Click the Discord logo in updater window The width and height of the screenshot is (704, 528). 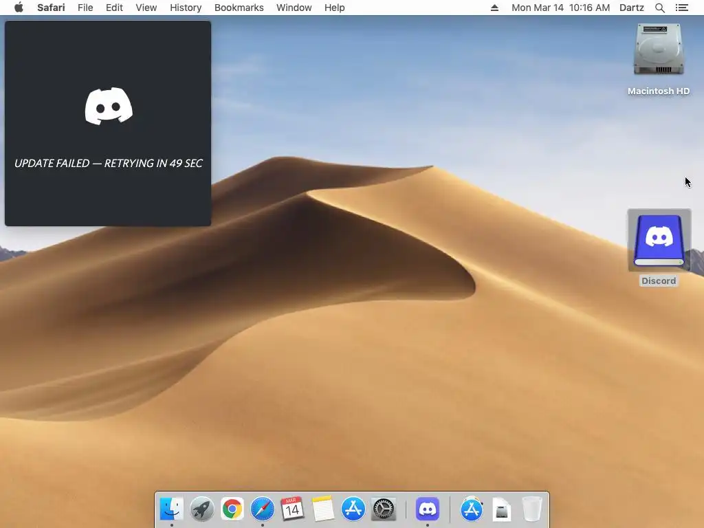[109, 106]
